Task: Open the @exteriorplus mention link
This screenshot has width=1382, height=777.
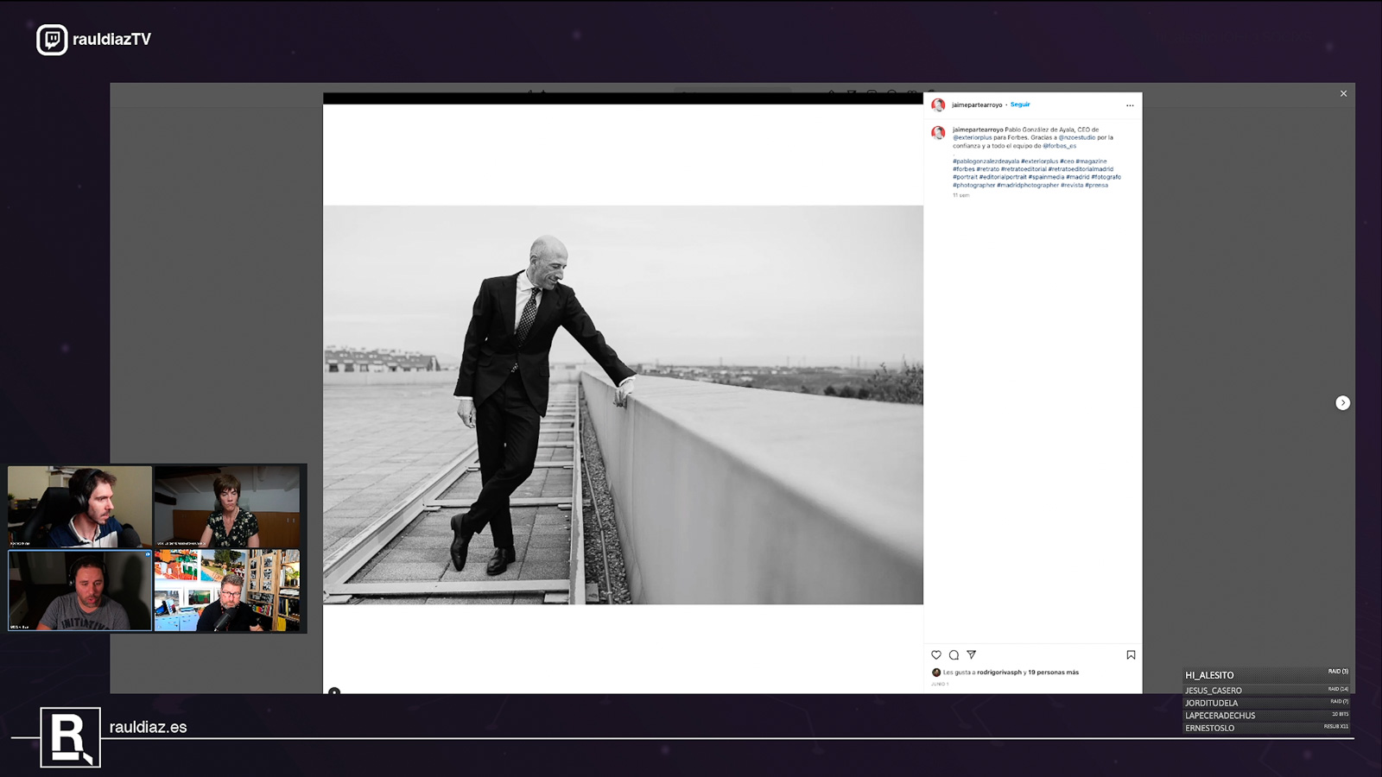Action: (973, 138)
